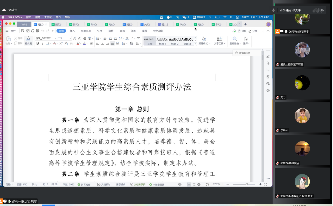333x206 pixels.
Task: Click the zoom slider in status bar
Action: click(247, 184)
